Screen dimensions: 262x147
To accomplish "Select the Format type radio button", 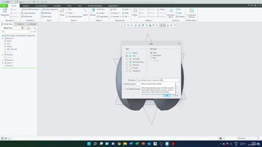I will click(126, 68).
